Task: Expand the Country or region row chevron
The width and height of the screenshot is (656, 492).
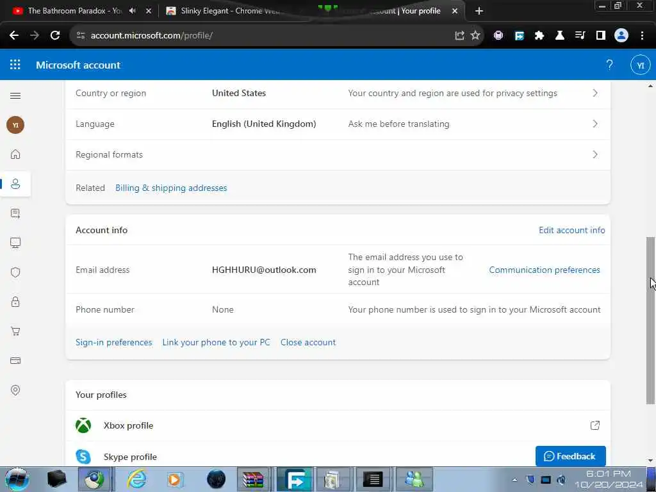Action: [595, 93]
